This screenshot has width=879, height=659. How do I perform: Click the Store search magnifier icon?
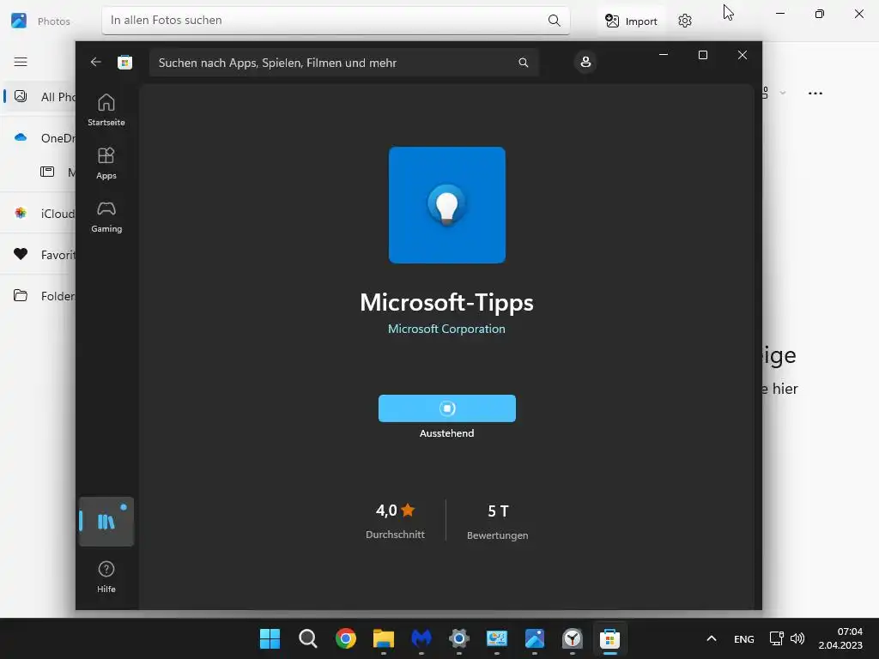pyautogui.click(x=523, y=63)
